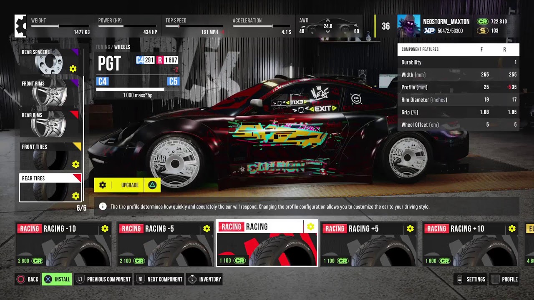Click the Profile (mm) feature row
The image size is (534, 300).
coord(458,87)
